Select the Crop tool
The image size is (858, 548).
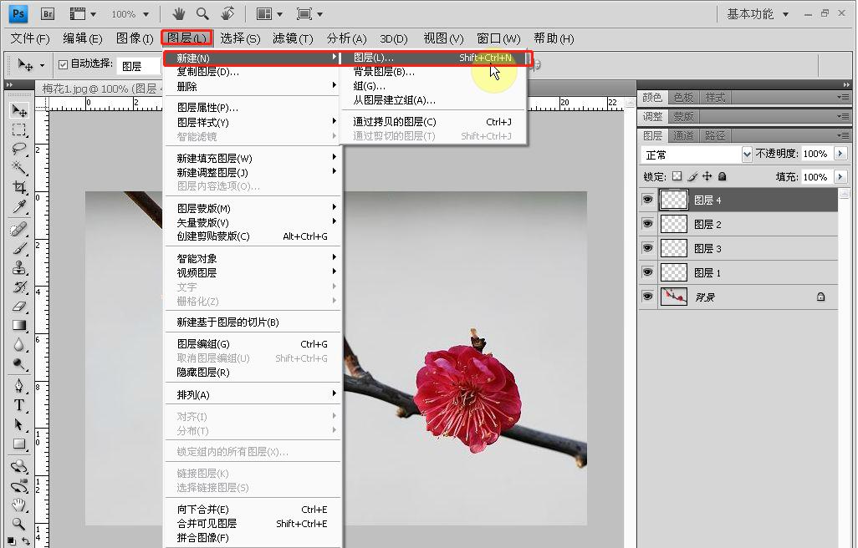18,187
